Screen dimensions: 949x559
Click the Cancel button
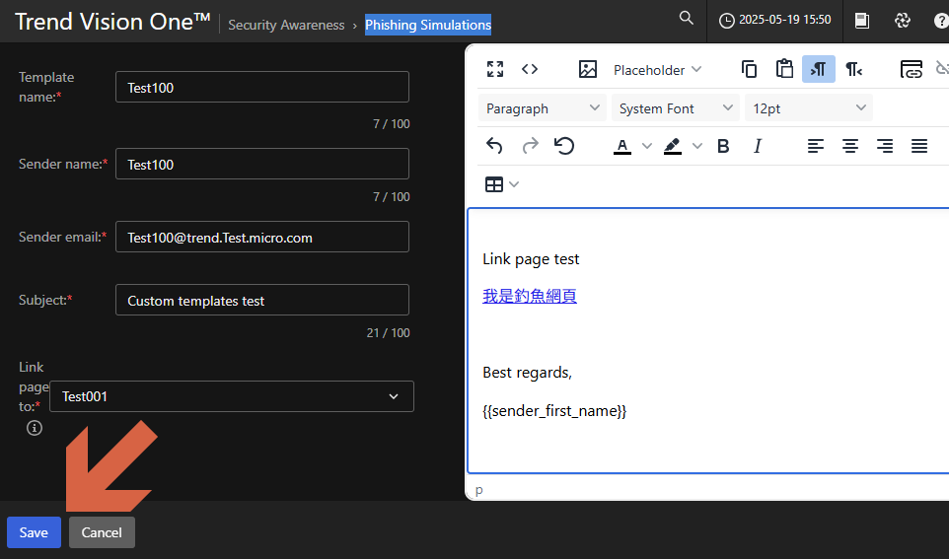(x=102, y=532)
